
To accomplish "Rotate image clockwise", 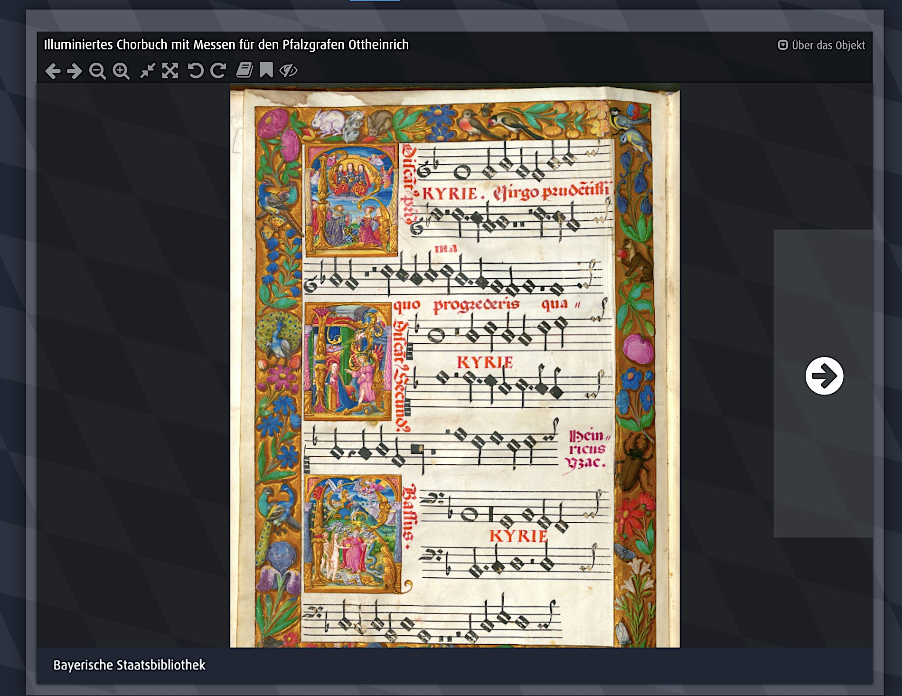I will click(218, 71).
